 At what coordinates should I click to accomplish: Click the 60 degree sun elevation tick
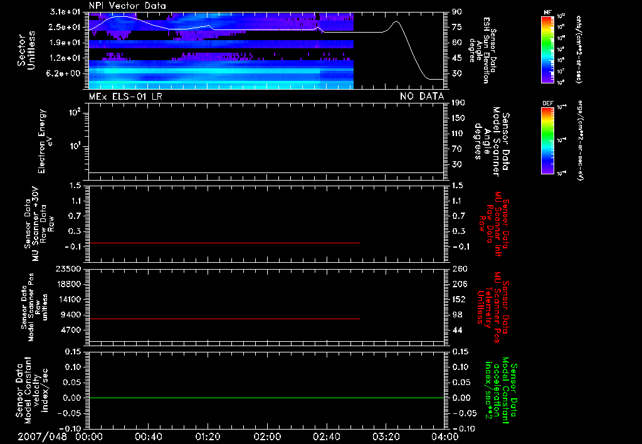tap(457, 43)
